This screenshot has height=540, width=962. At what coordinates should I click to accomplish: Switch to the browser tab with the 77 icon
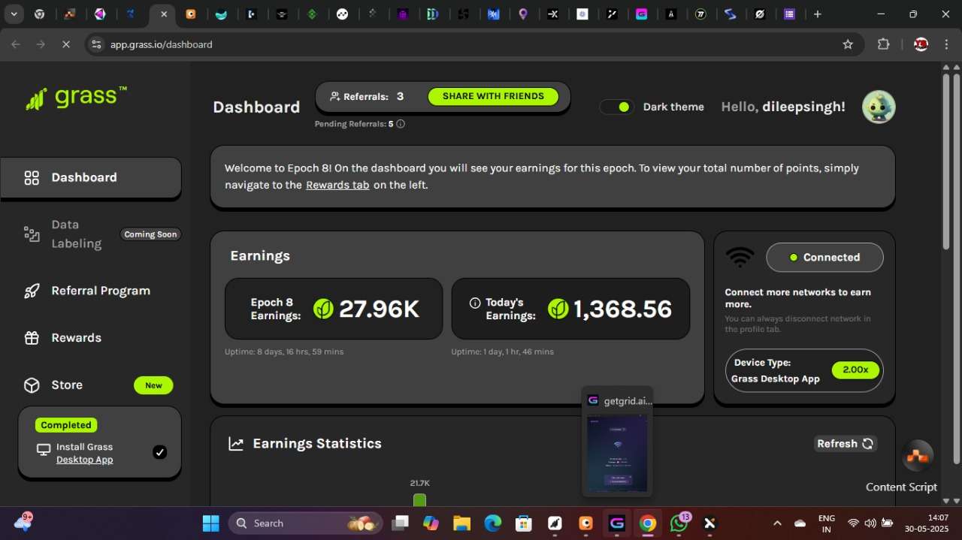click(x=700, y=14)
